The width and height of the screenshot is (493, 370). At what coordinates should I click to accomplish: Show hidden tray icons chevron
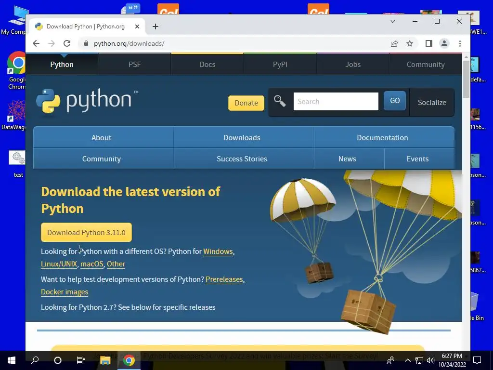tap(407, 360)
